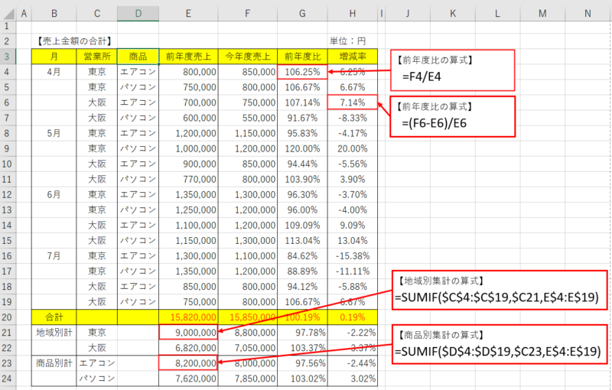Select total cell 15,820,000
The width and height of the screenshot is (612, 390).
click(x=188, y=317)
